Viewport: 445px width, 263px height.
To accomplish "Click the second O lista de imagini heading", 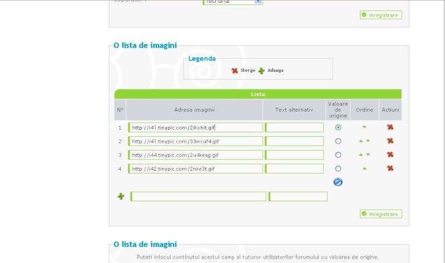I will [145, 244].
